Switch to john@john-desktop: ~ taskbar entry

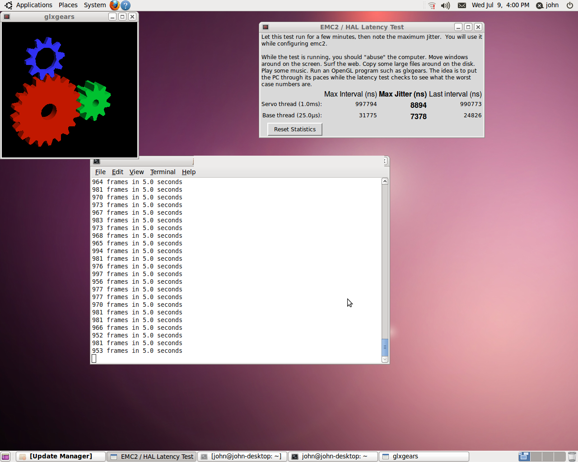coord(333,457)
